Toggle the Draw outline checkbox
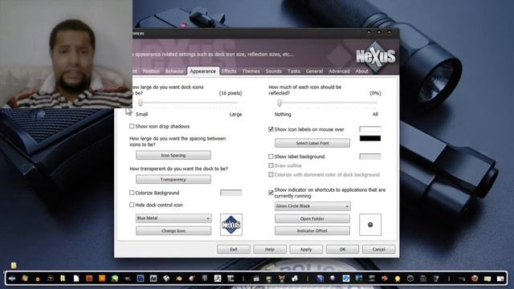The height and width of the screenshot is (289, 514). pos(271,165)
